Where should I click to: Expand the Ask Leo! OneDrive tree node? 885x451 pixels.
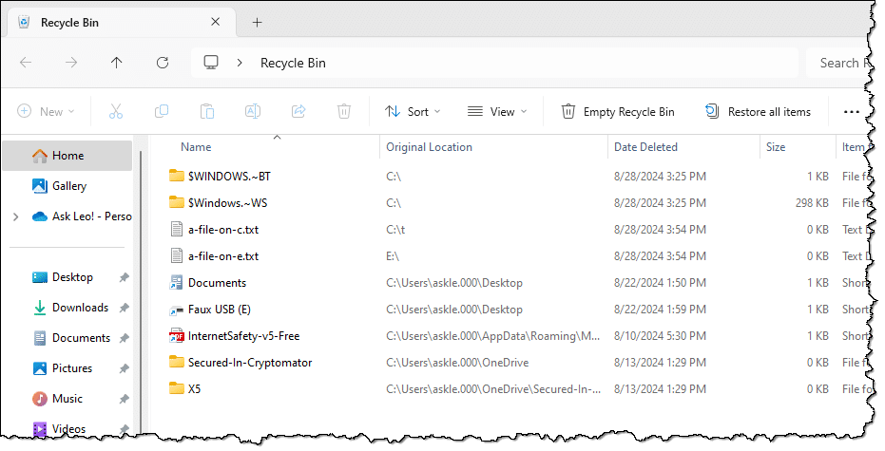click(15, 216)
